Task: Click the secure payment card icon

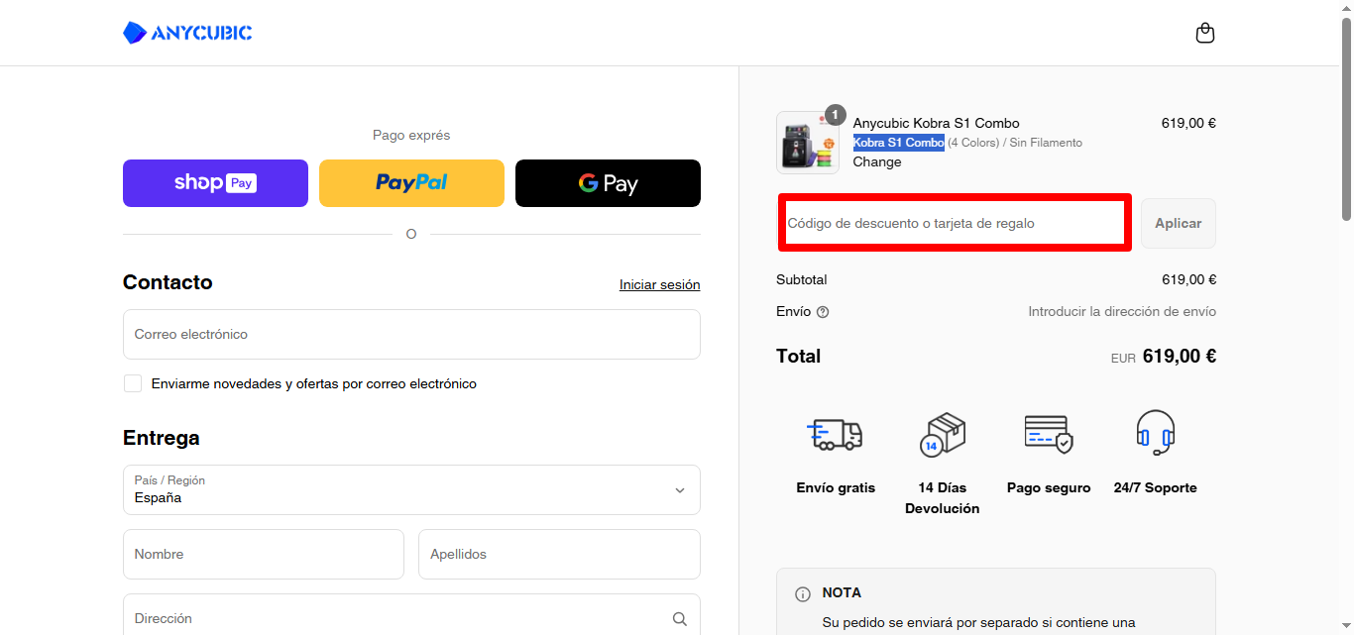Action: 1049,434
